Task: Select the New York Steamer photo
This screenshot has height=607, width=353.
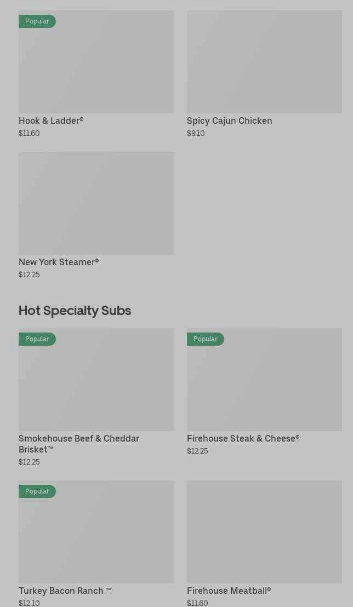Action: click(96, 203)
